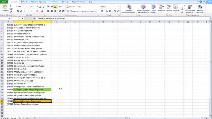Screen dimensions: 212x119
Task: Click the Fill down icon in editing group
Action: [x=182, y=9]
